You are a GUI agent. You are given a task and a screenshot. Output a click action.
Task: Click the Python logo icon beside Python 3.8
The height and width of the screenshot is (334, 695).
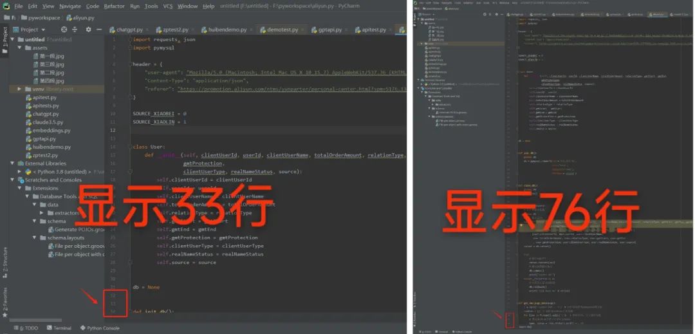(x=28, y=172)
